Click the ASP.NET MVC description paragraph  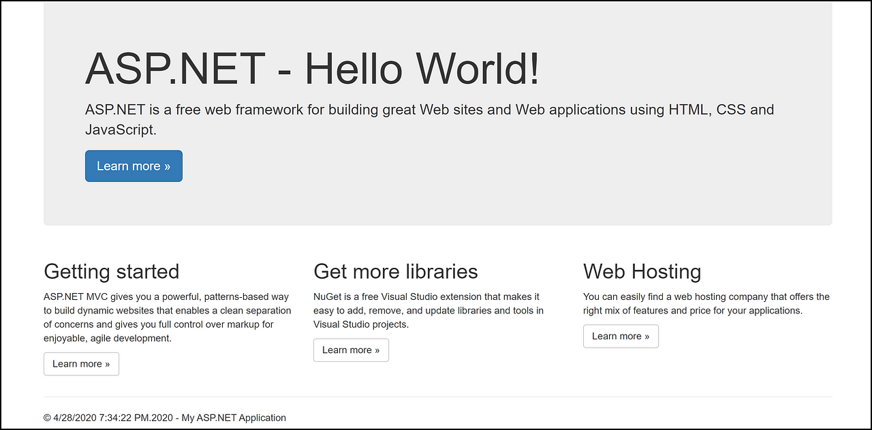168,318
